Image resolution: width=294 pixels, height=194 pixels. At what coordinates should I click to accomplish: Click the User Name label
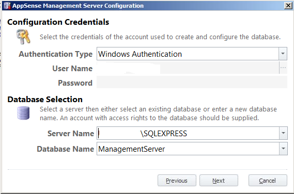(x=72, y=69)
